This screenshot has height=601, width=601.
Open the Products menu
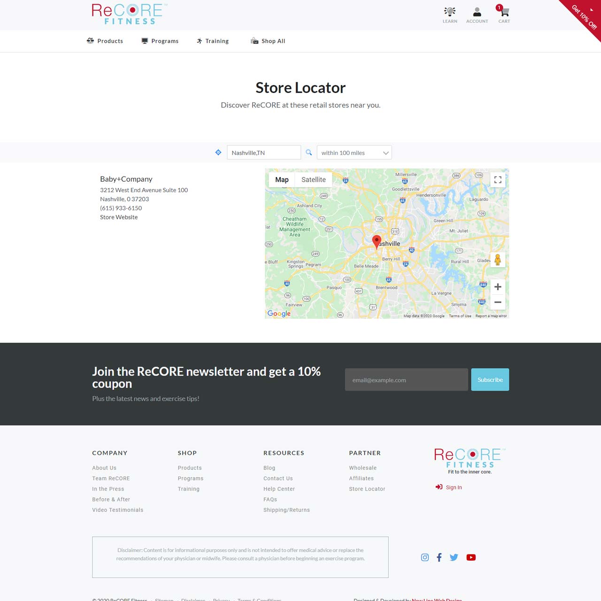point(105,41)
